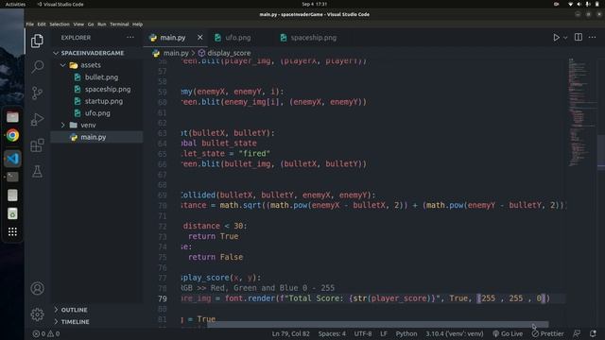The height and width of the screenshot is (340, 605).
Task: Open the Manage gear settings
Action: click(x=37, y=314)
